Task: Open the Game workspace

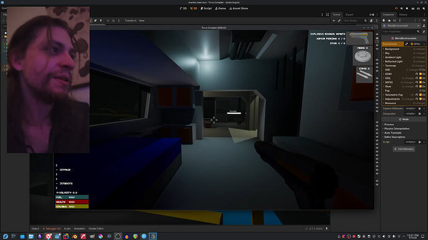Action: 221,9
